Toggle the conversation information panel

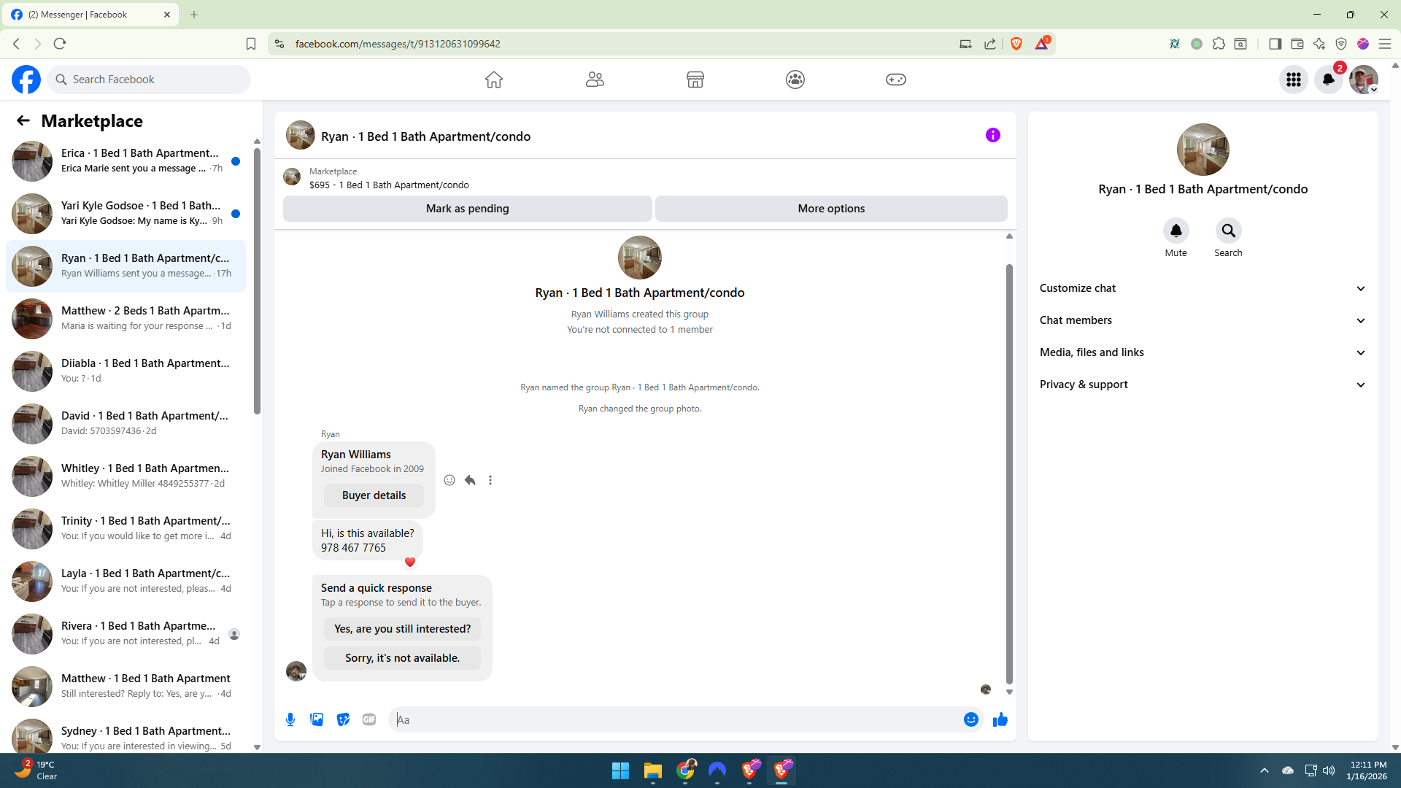[x=992, y=135]
